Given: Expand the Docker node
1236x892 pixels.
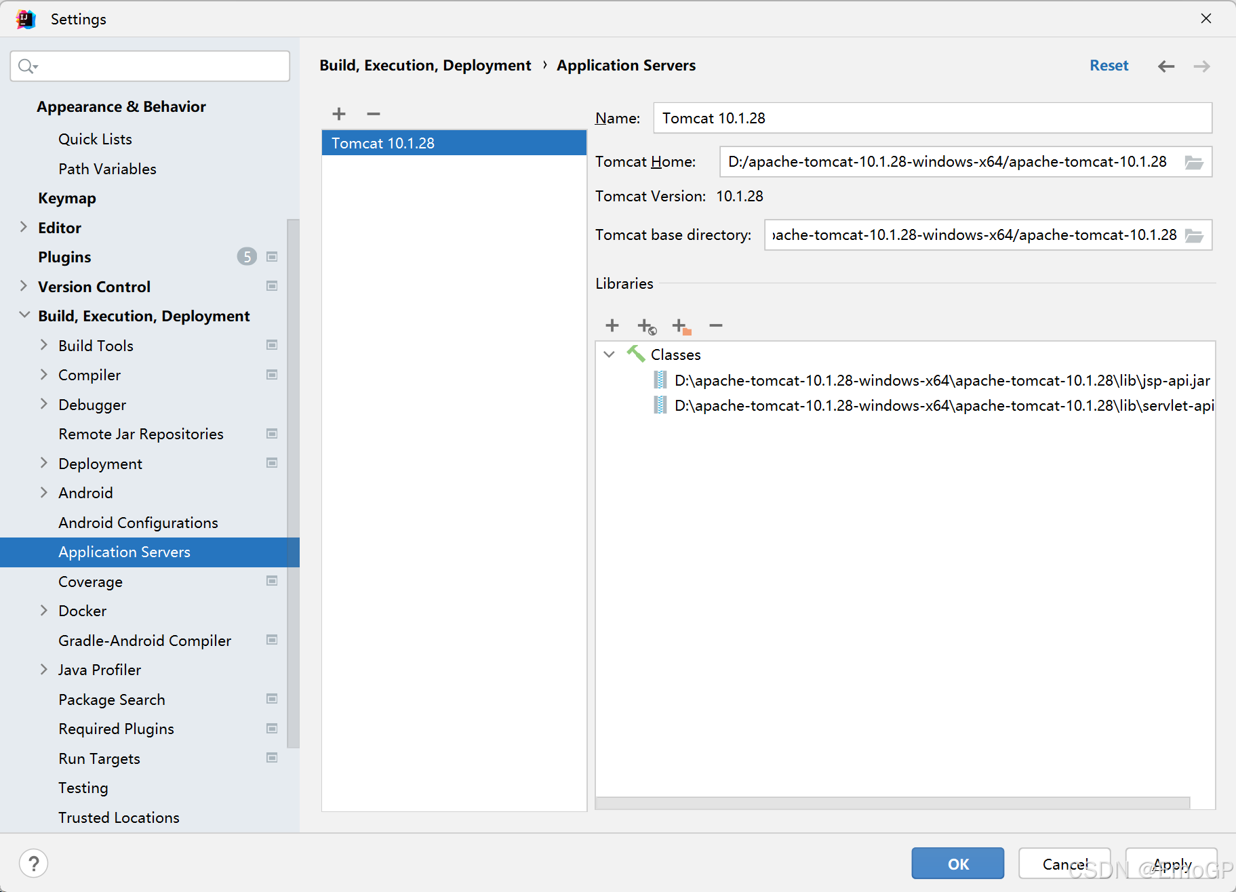Looking at the screenshot, I should pos(44,611).
